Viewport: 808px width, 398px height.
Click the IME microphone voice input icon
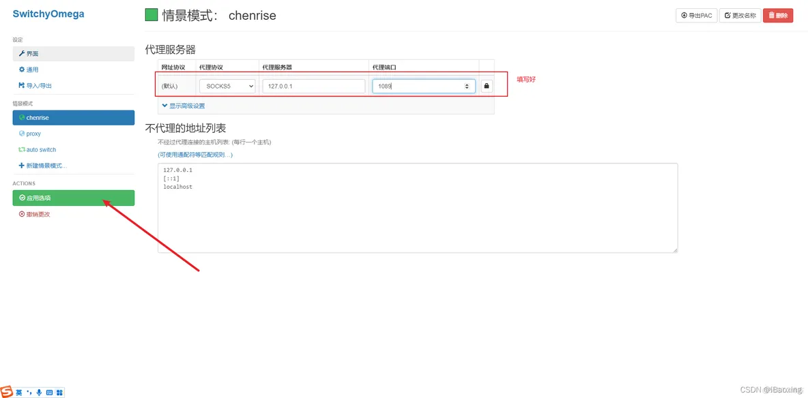click(x=39, y=393)
